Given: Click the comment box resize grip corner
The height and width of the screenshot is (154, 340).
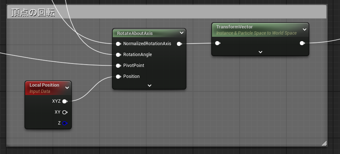Looking at the screenshot, I should pos(324,143).
